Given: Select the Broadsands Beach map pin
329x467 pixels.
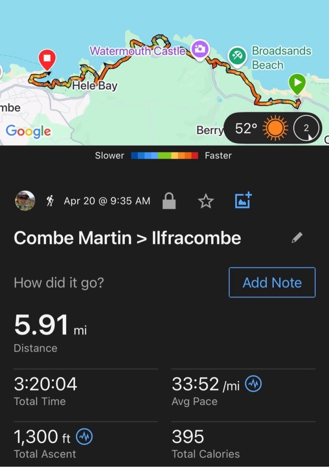Looking at the screenshot, I should tap(237, 57).
